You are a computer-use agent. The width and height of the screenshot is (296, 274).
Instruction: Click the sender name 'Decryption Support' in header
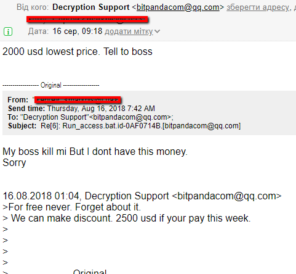point(91,7)
